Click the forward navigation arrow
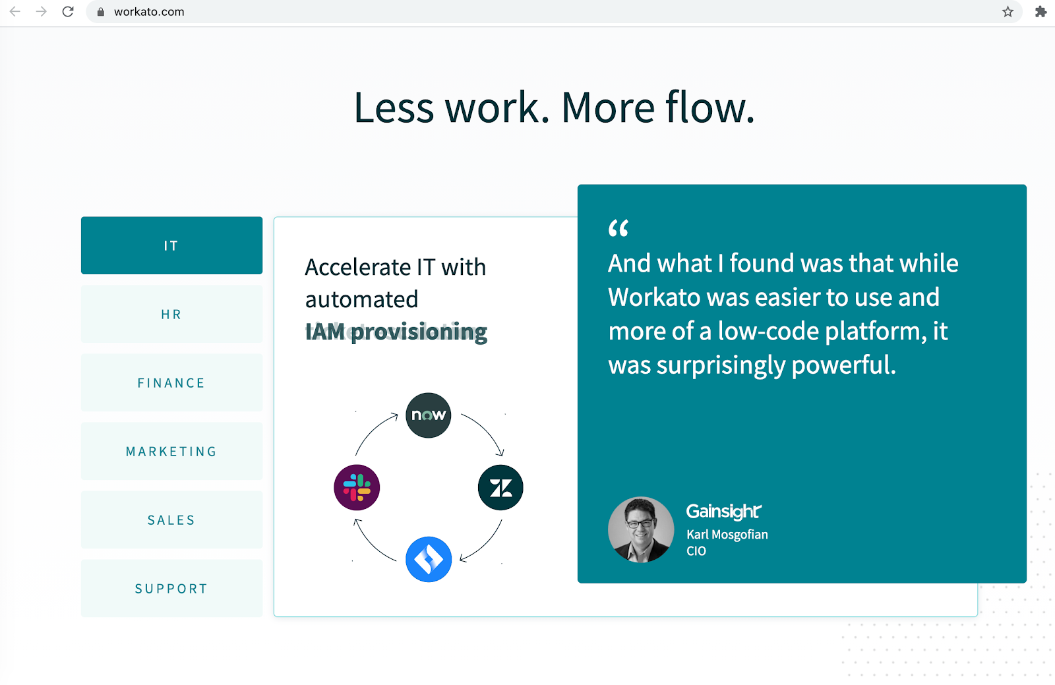The width and height of the screenshot is (1055, 685). point(42,12)
